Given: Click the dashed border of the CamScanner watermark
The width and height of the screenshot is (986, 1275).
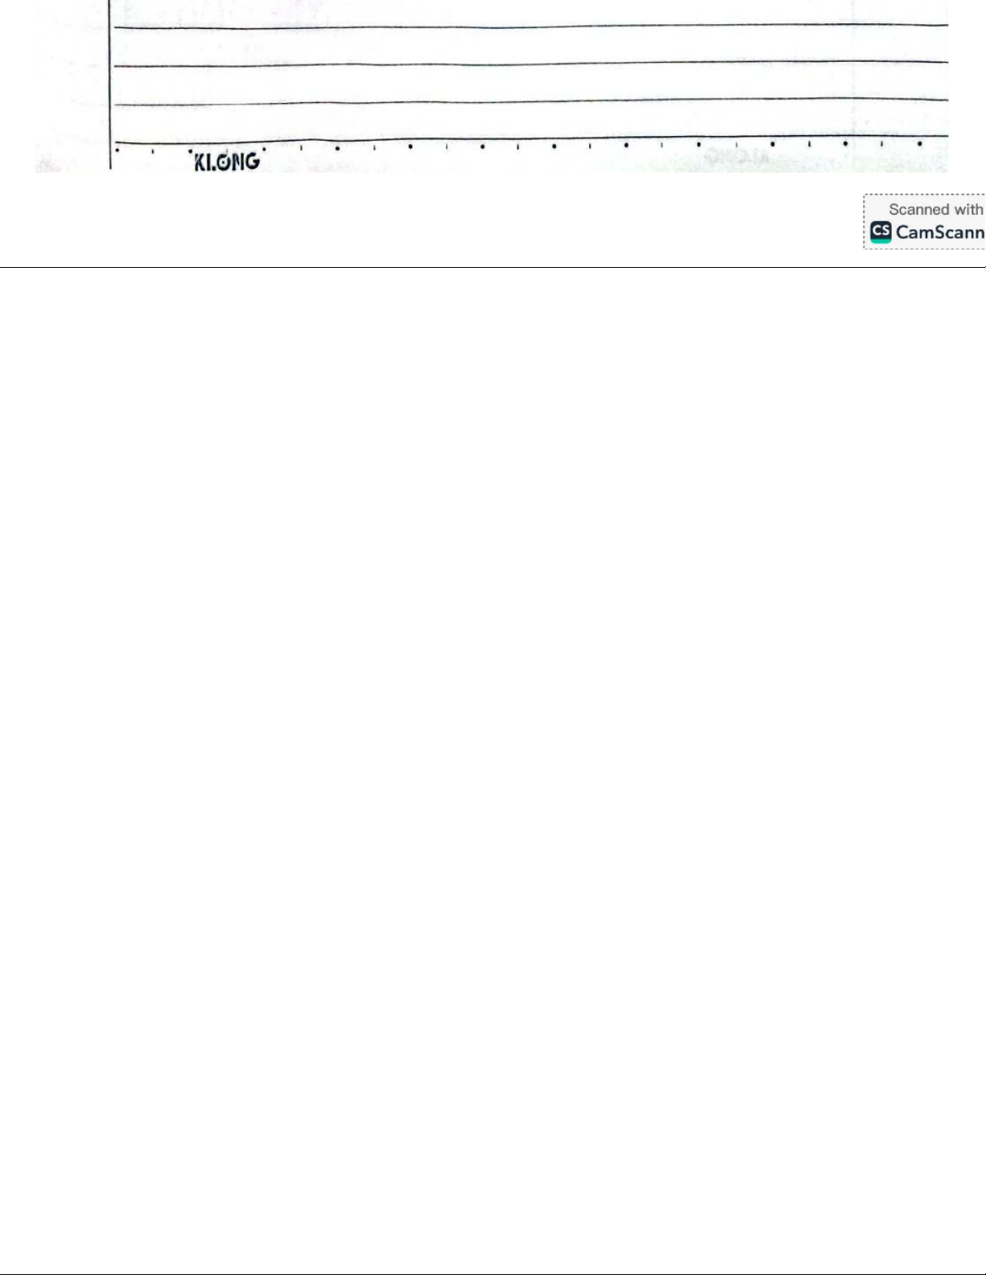Looking at the screenshot, I should point(864,221).
